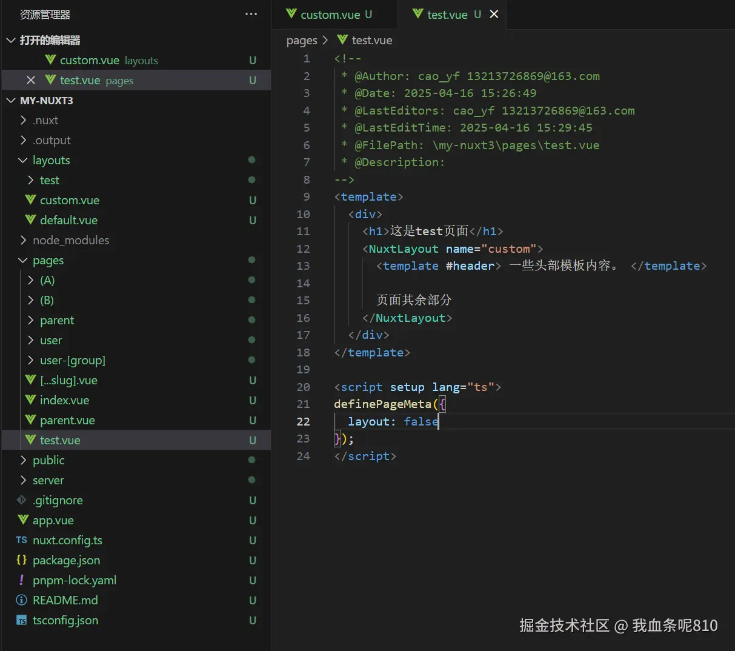Open the .gitignore file
The height and width of the screenshot is (651, 735).
coord(136,500)
